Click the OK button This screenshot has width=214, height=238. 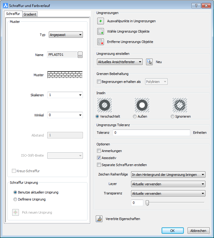(173, 231)
